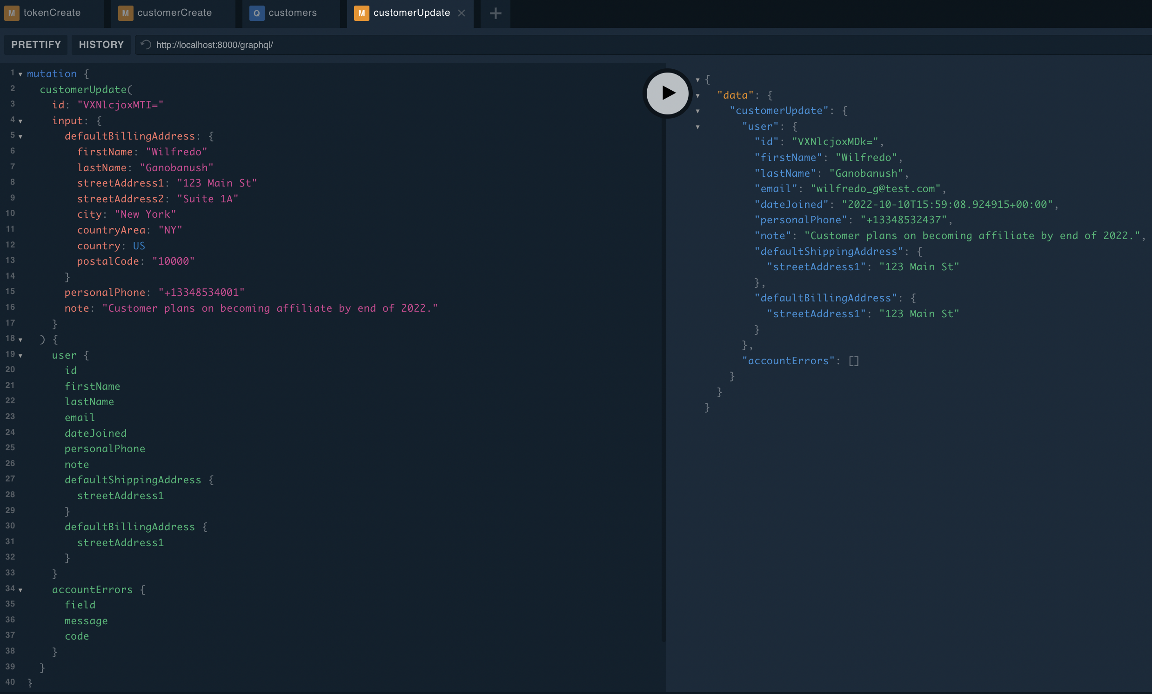Click the M icon on tokenCreate tab
The image size is (1152, 694).
tap(12, 13)
